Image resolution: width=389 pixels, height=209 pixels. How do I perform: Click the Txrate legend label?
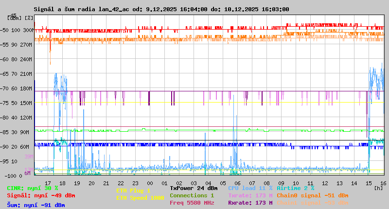tap(250, 195)
